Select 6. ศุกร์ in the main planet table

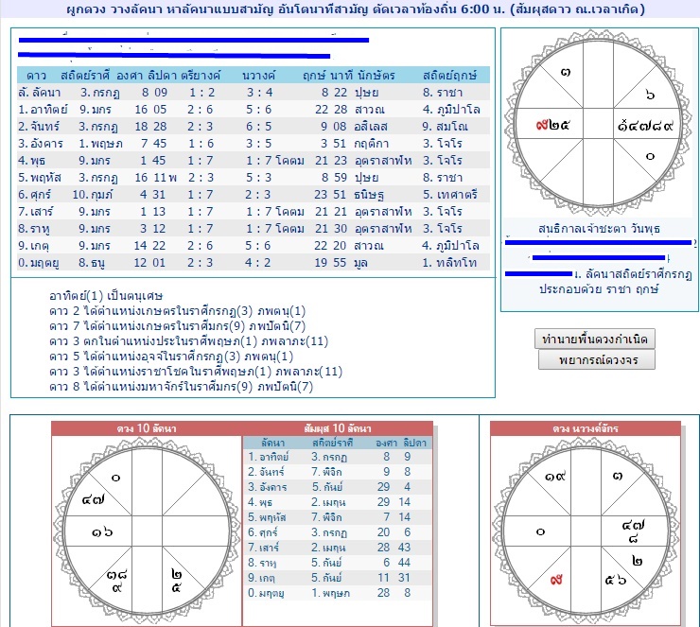(x=35, y=195)
